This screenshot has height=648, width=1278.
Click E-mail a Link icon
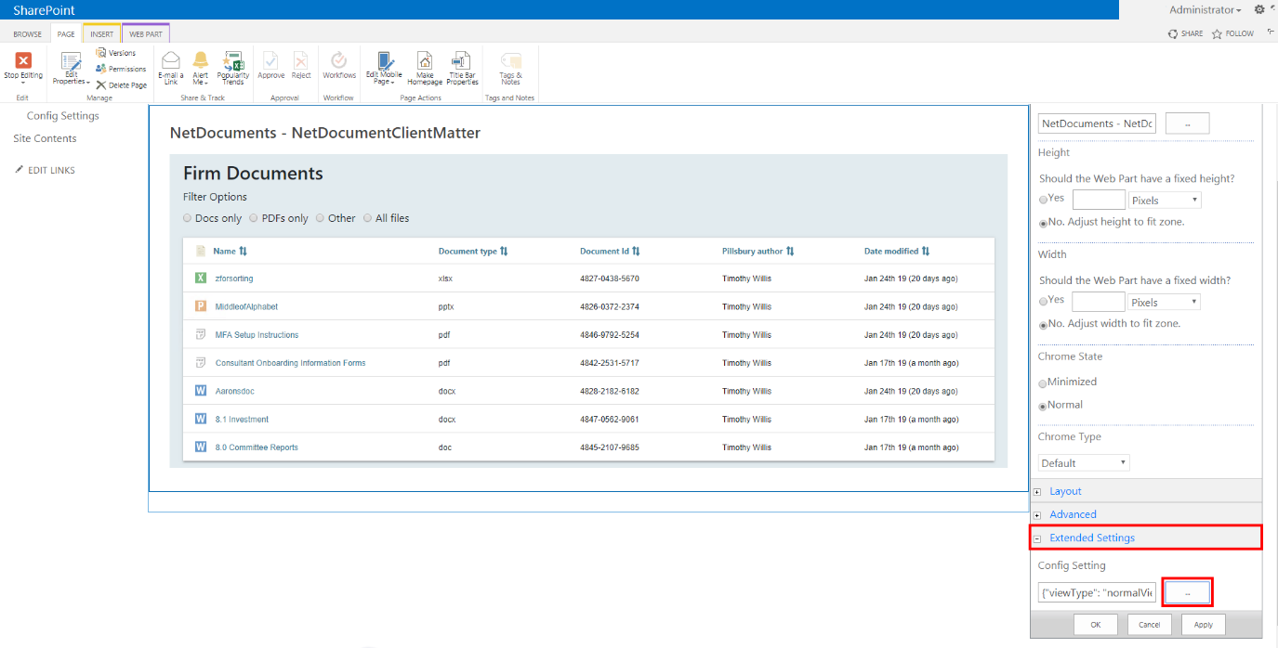[x=171, y=61]
